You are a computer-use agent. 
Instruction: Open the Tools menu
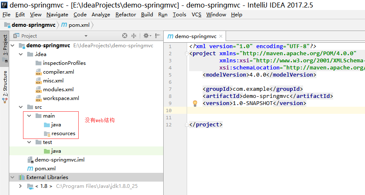[180, 15]
